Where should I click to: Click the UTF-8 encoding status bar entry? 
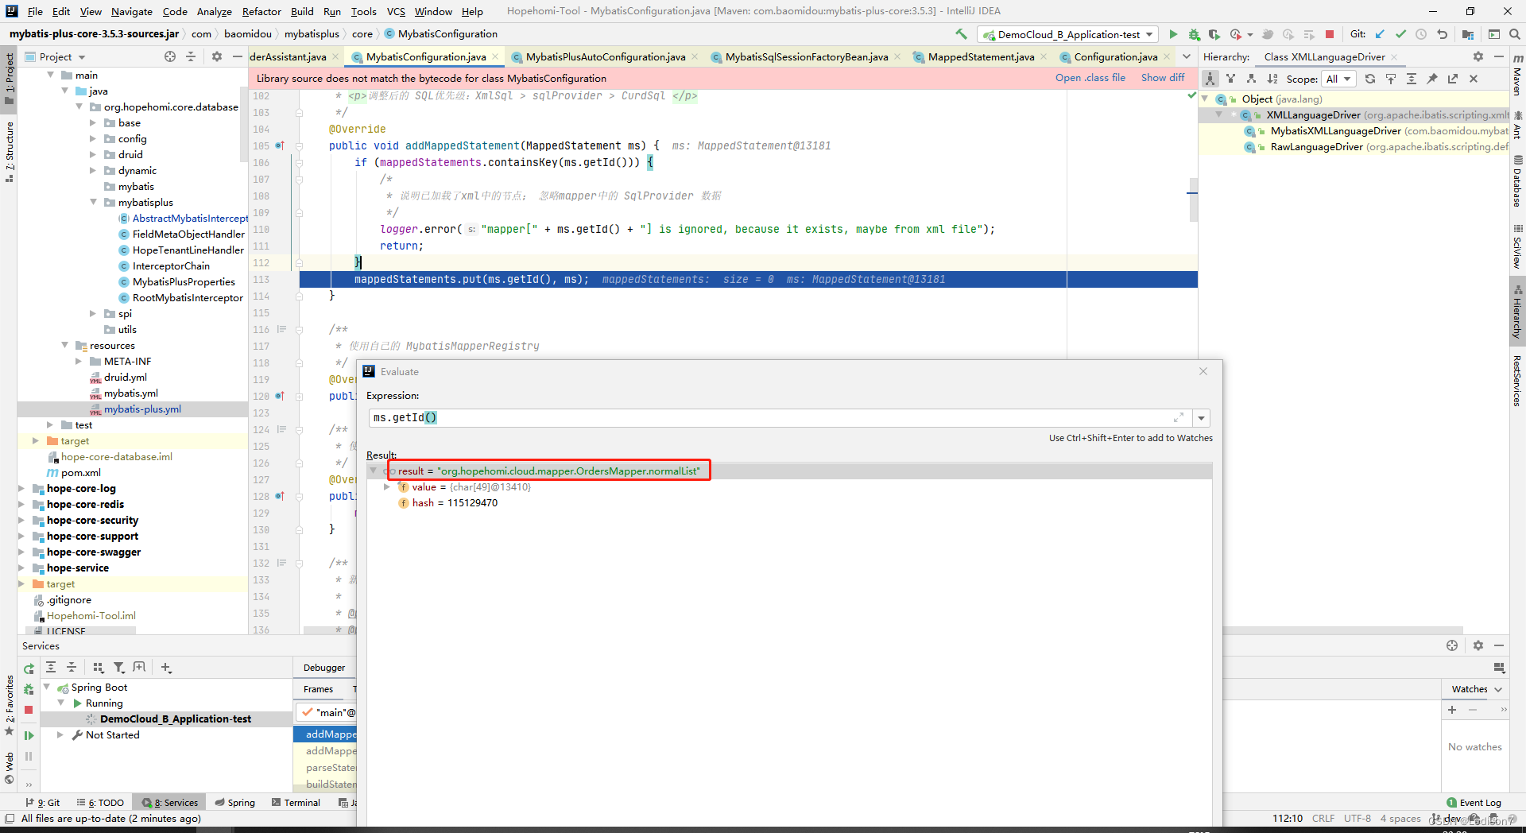click(x=1358, y=819)
